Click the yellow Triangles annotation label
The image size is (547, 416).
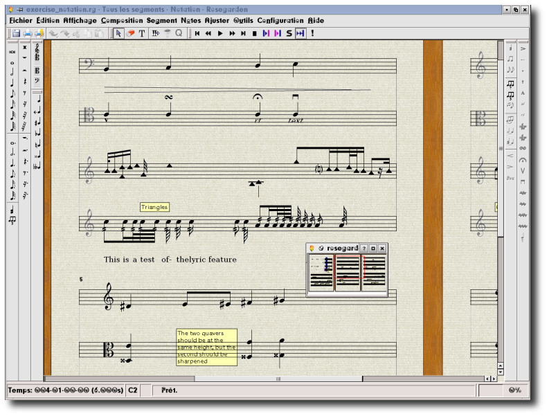[x=154, y=207]
